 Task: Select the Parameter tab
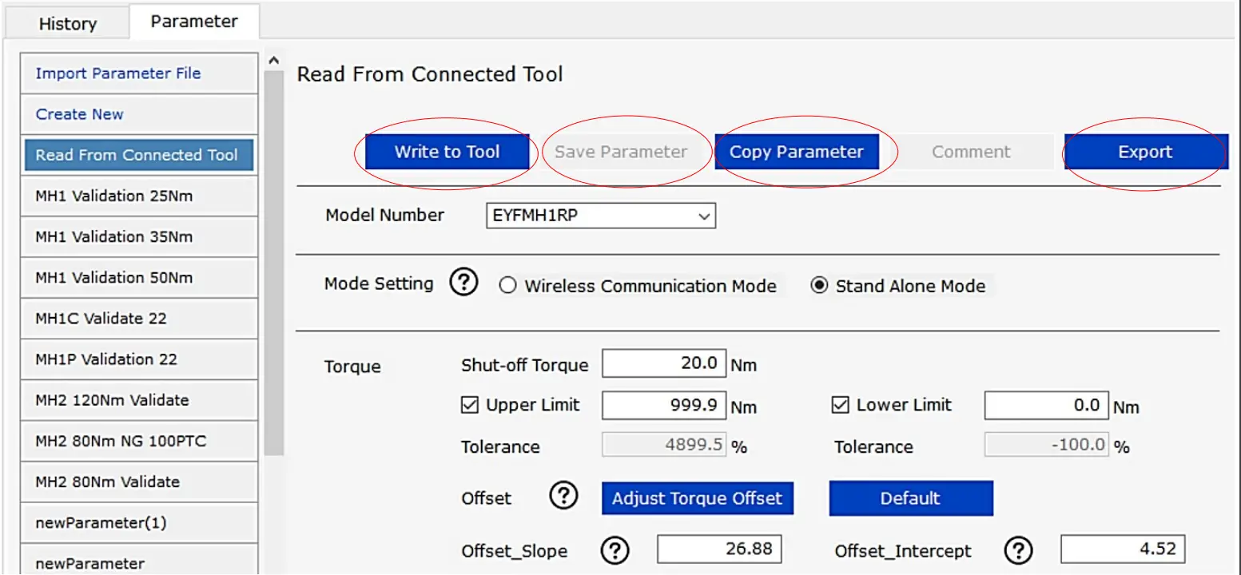(194, 22)
